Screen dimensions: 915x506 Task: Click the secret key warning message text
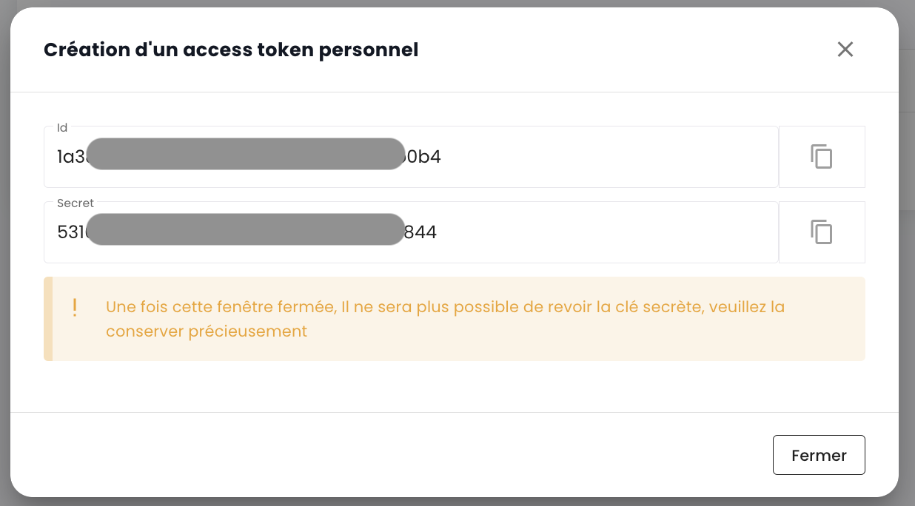tap(444, 307)
